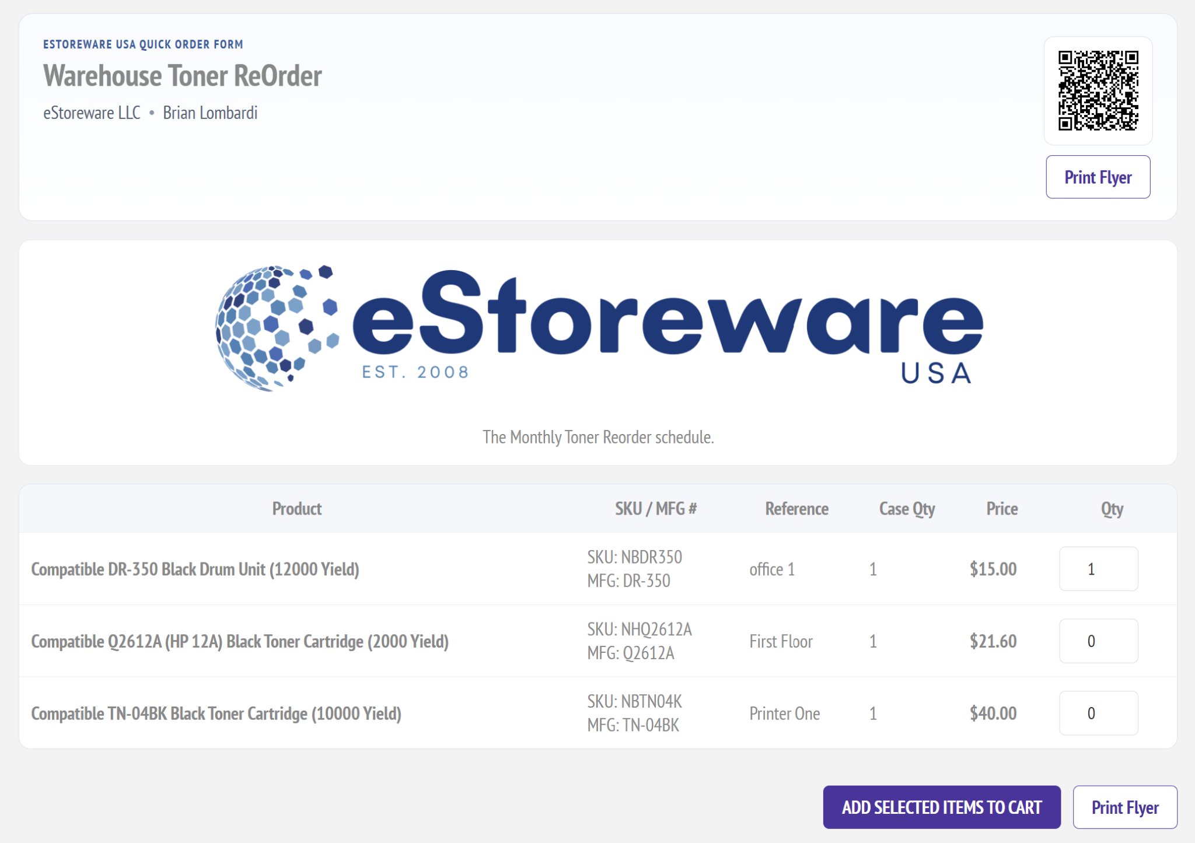The image size is (1195, 843).
Task: Select the Product column header
Action: (297, 509)
